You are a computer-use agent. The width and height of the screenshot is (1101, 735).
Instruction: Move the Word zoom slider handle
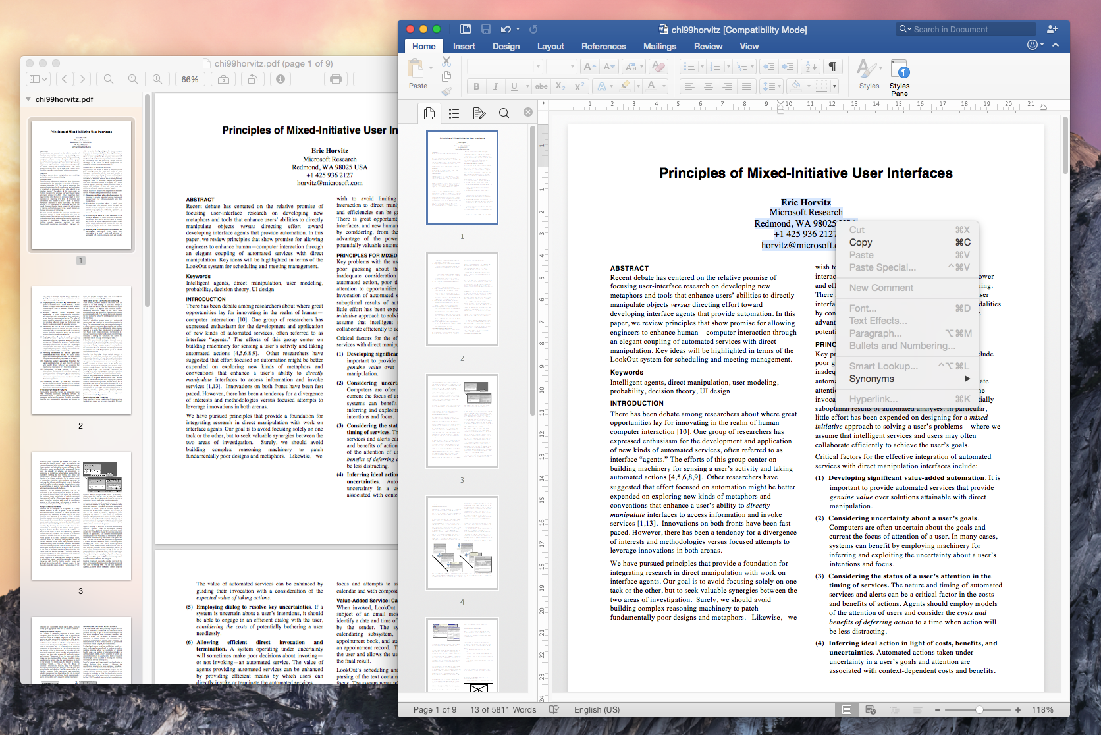click(979, 709)
